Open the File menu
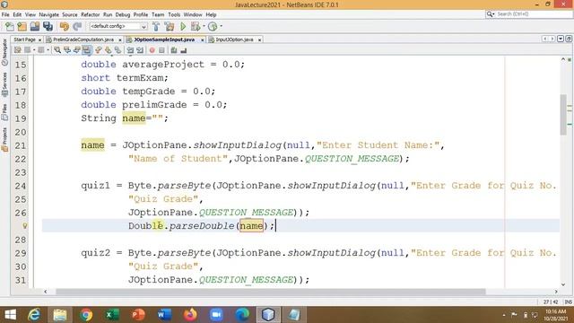The width and height of the screenshot is (574, 323). click(5, 14)
